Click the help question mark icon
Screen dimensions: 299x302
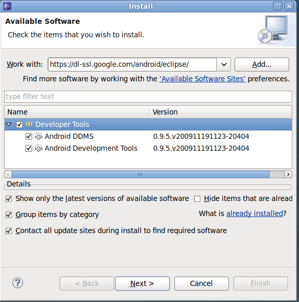coord(18,283)
